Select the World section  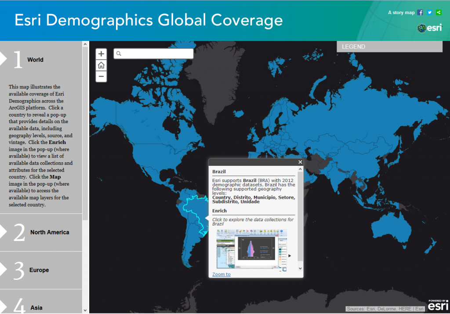(41, 60)
